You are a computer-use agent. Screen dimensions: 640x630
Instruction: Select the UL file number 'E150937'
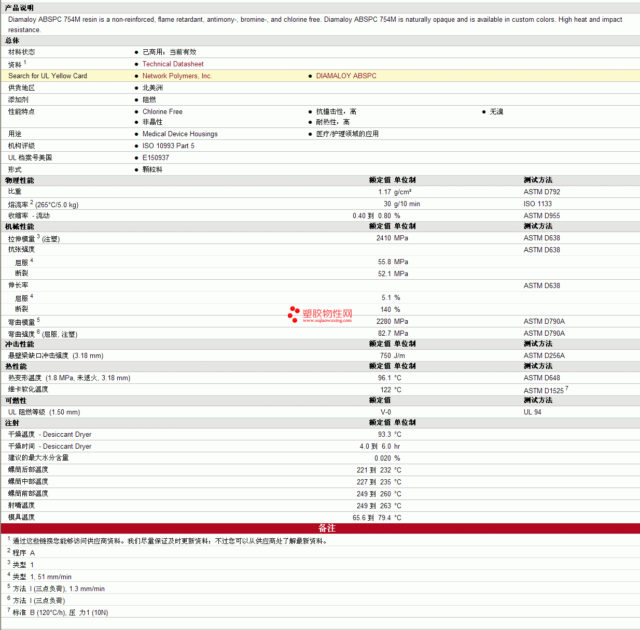[156, 157]
